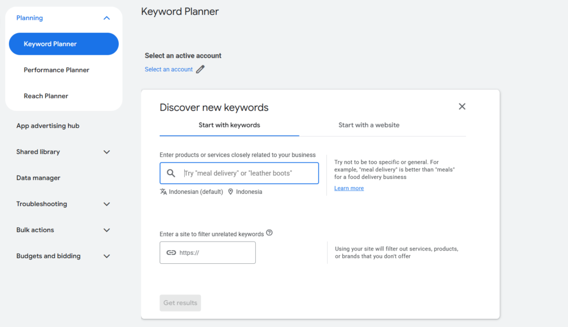Click the pencil icon beside Select an account
568x327 pixels.
tap(200, 69)
